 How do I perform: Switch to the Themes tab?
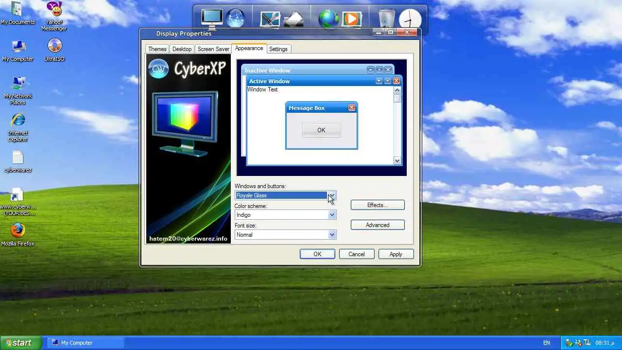click(x=157, y=49)
